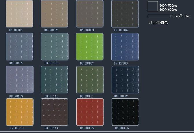Click the thickness bar icon
Viewport: 194px width, 133px height.
[x=159, y=16]
